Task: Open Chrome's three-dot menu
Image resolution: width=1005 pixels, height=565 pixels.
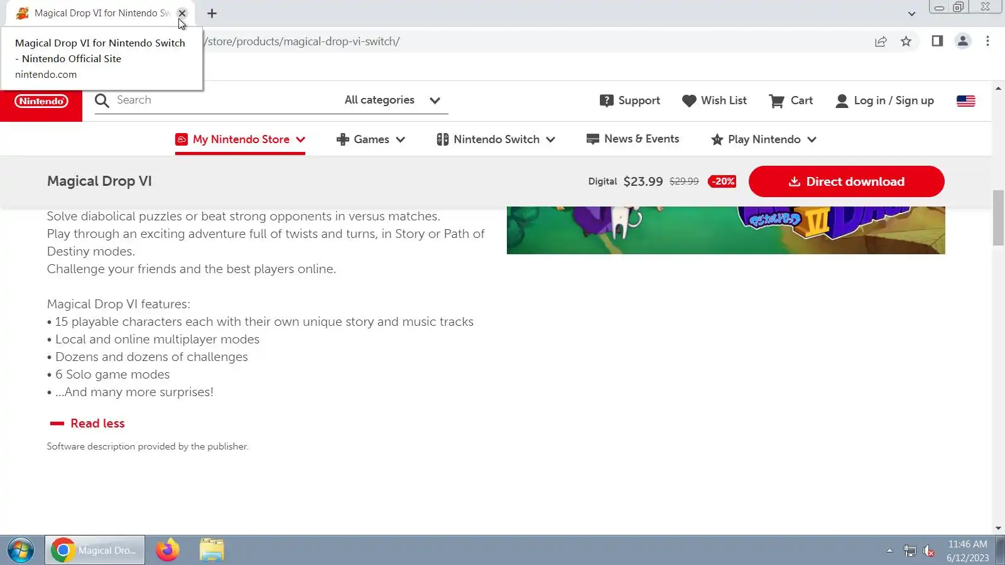Action: 987,41
